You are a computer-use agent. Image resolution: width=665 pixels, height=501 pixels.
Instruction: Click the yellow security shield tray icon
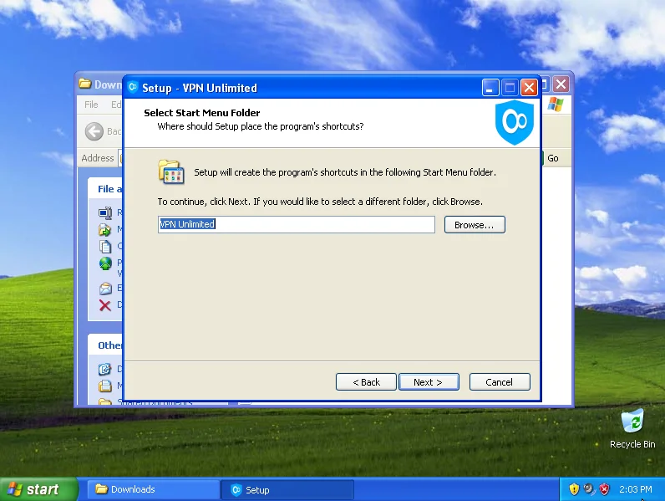[x=574, y=489]
